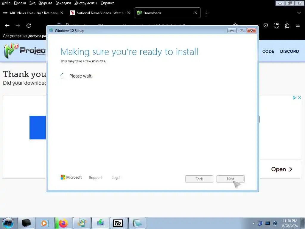Open the Windows picture taskbar icon

(x=82, y=223)
